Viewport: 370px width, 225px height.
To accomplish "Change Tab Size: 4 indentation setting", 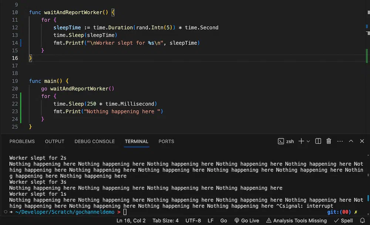I will click(x=165, y=221).
